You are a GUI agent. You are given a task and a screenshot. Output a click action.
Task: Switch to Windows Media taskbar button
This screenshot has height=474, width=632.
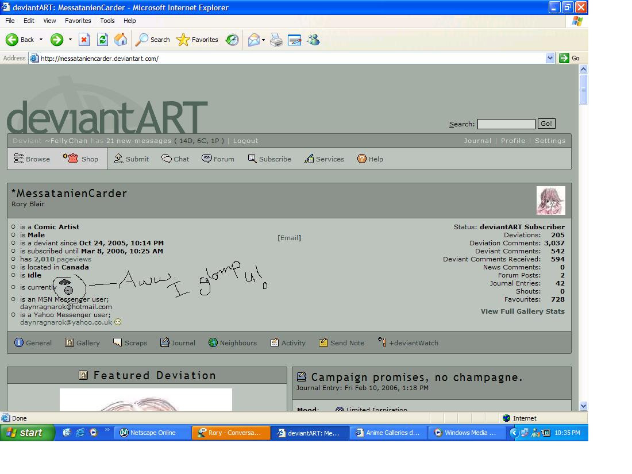coord(467,433)
